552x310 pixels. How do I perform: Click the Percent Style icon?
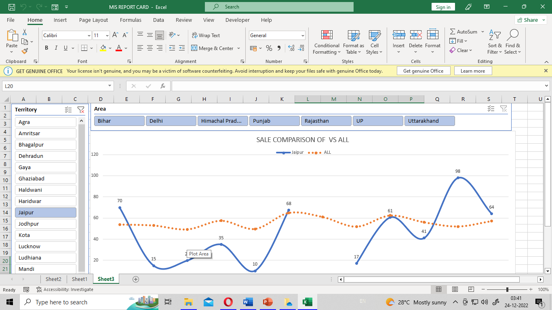269,48
